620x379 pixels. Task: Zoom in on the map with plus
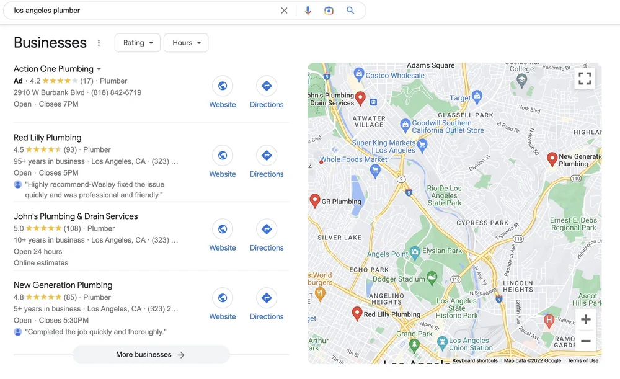click(x=586, y=319)
